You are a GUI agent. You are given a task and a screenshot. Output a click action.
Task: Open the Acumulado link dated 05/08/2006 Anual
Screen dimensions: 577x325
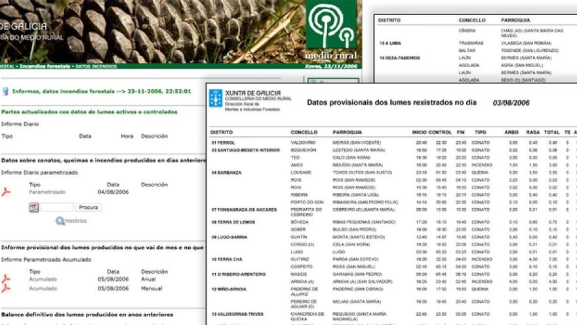43,278
